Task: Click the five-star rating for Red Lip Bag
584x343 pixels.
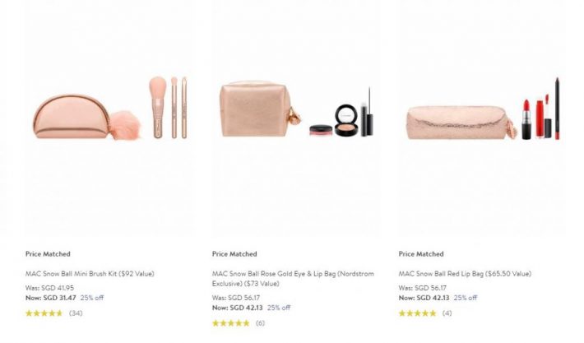Action: pyautogui.click(x=417, y=313)
